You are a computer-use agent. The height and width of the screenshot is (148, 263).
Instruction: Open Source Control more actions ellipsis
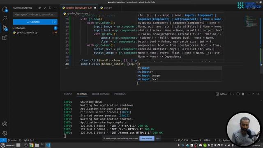[55, 8]
